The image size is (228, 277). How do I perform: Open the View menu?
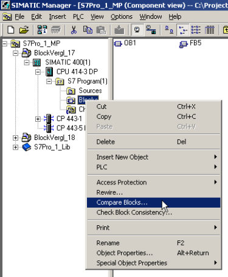point(97,16)
